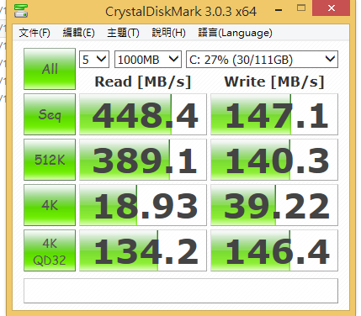Expand the test count dropdown showing 5
Image resolution: width=361 pixels, height=316 pixels.
tap(94, 60)
